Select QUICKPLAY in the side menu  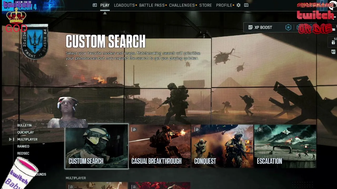[x=26, y=132]
